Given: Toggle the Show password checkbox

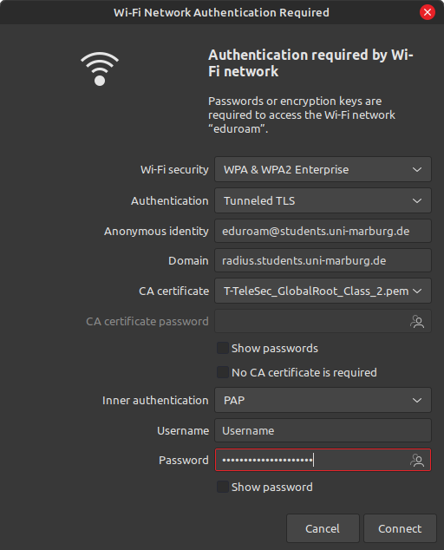Looking at the screenshot, I should [223, 487].
